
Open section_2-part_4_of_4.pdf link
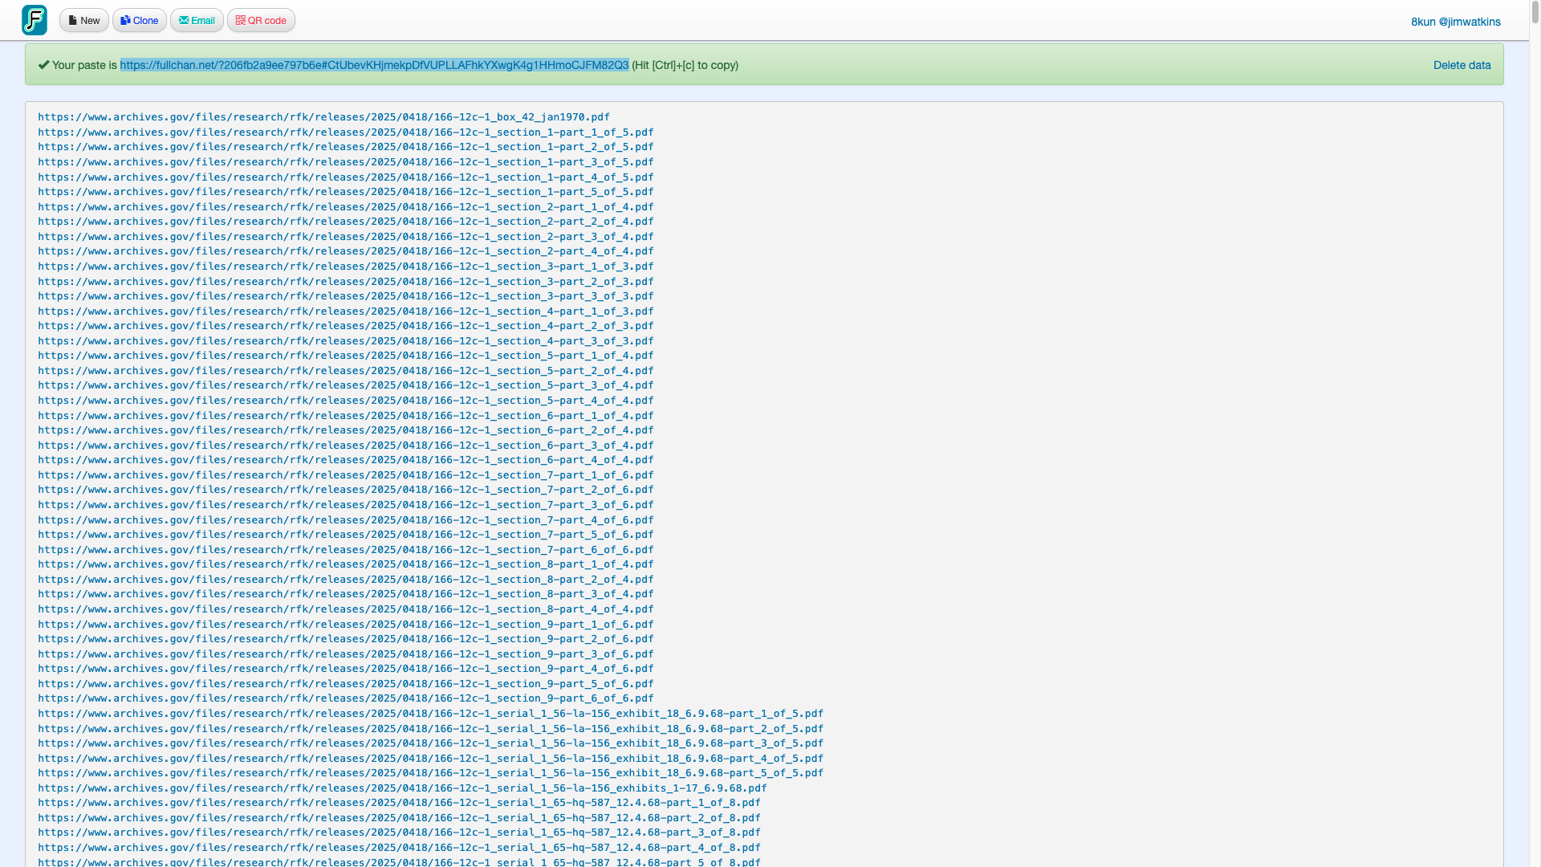346,251
